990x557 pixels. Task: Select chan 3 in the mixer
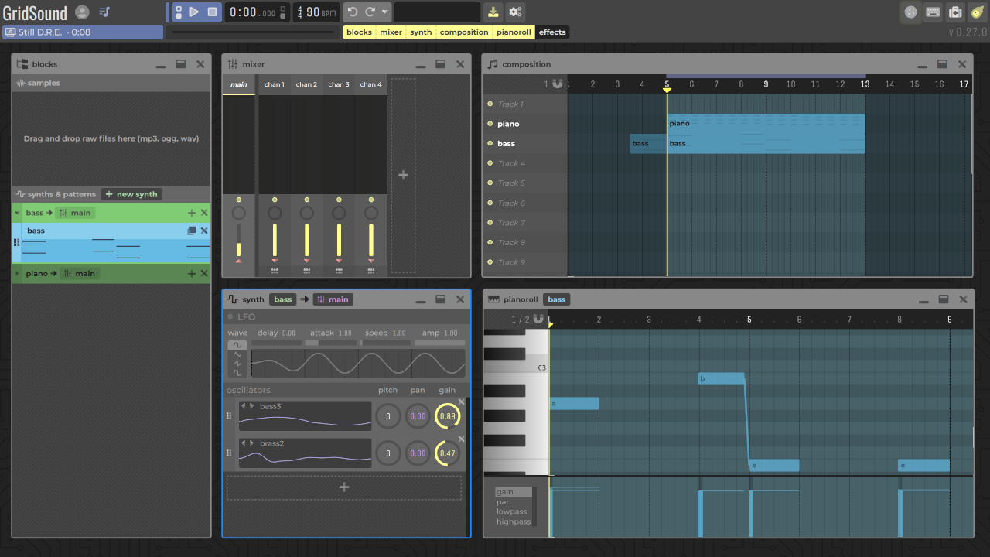(339, 84)
